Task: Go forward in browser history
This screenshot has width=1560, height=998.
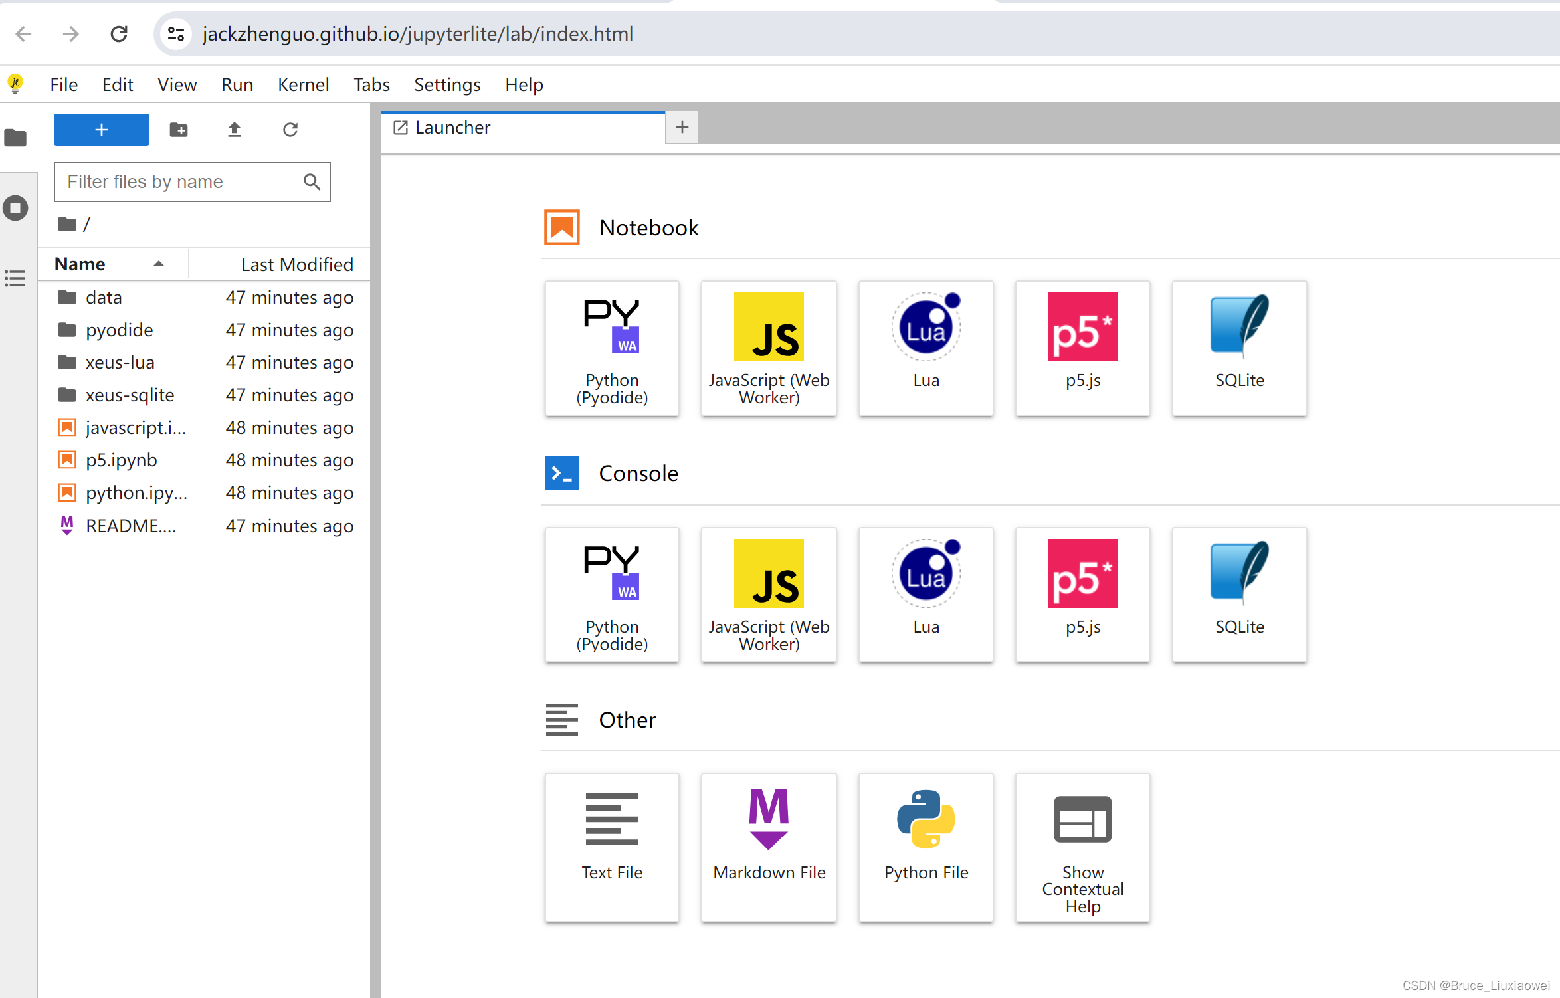Action: [x=70, y=33]
